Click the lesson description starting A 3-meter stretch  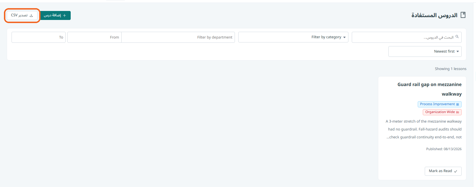pyautogui.click(x=424, y=129)
